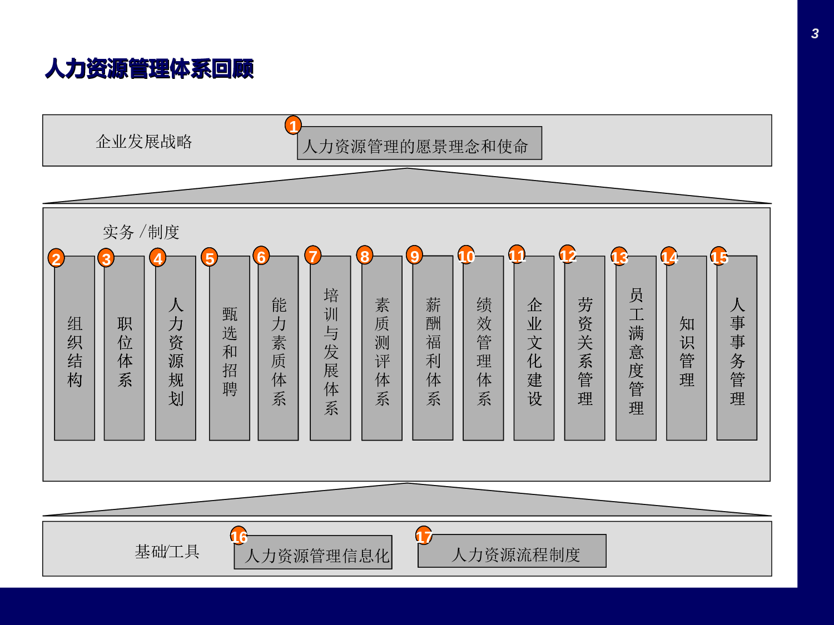Select the 人力资源流程制度 box
Screen dimensions: 834x625
tap(512, 551)
